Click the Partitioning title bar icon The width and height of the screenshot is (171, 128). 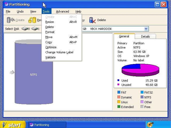click(x=6, y=5)
